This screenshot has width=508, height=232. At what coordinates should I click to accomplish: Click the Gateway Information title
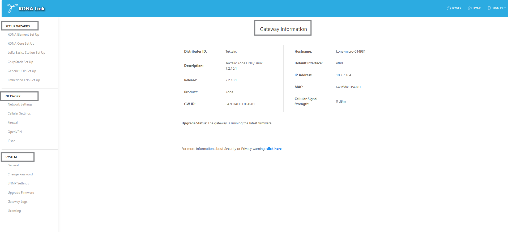[x=283, y=29]
